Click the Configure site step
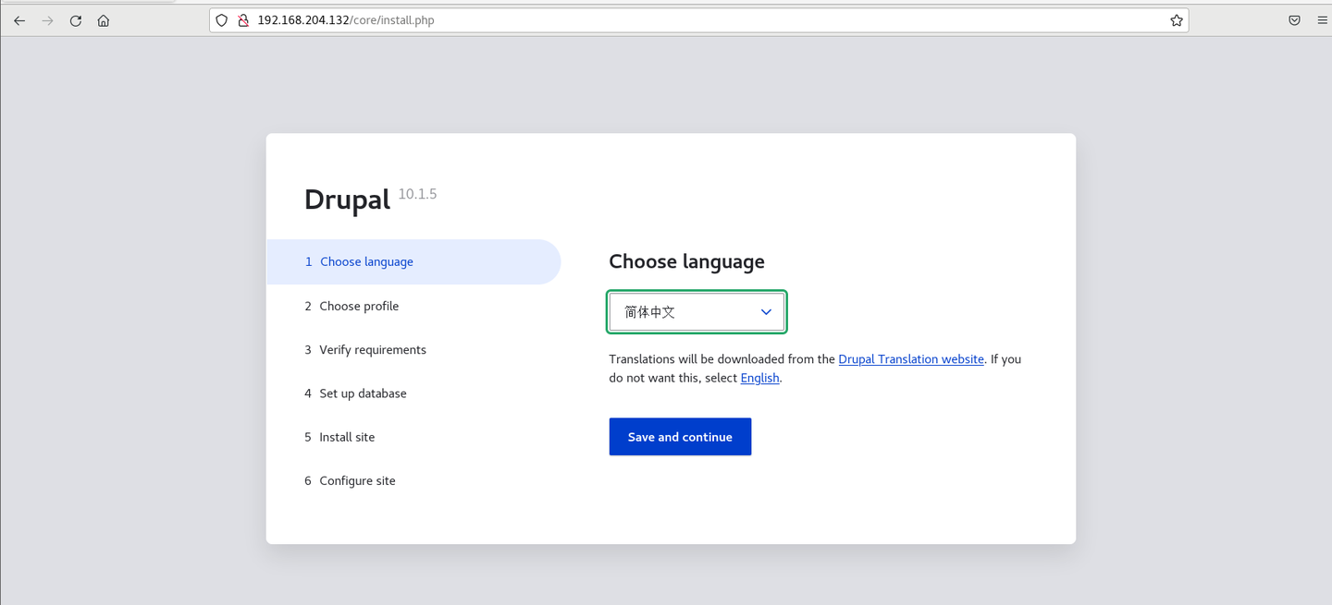This screenshot has width=1332, height=605. pyautogui.click(x=357, y=481)
